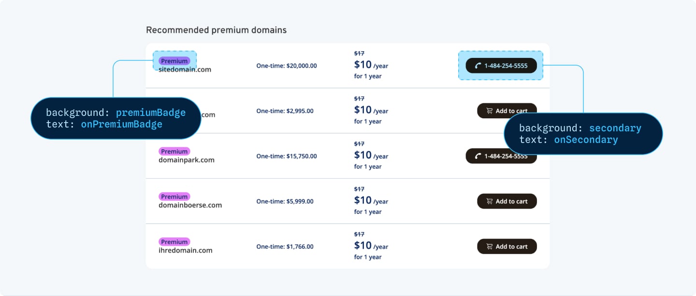
Task: Click the One-time: $20,000.00 price text
Action: point(287,66)
